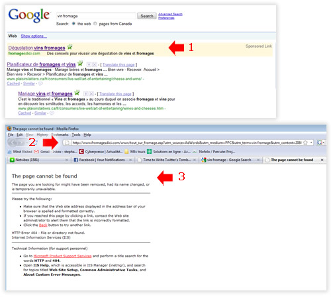Screen dimensions: 331x297
Task: Switch to 'Facebook | Your Notifications' tab
Action: pyautogui.click(x=102, y=160)
